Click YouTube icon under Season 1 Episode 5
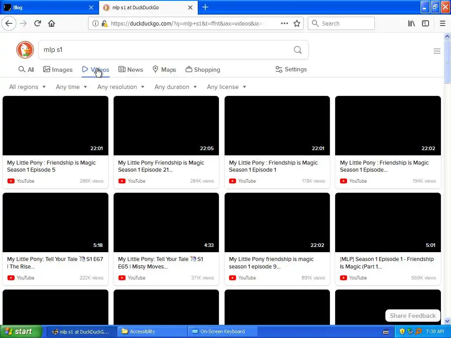451x338 pixels. (x=11, y=181)
